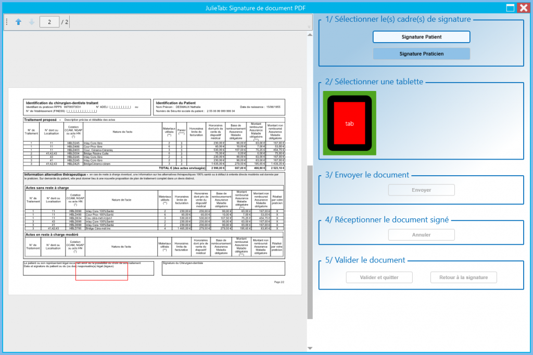Click 'Information alternative thérapeutique' heading
The image size is (533, 355).
click(x=55, y=175)
